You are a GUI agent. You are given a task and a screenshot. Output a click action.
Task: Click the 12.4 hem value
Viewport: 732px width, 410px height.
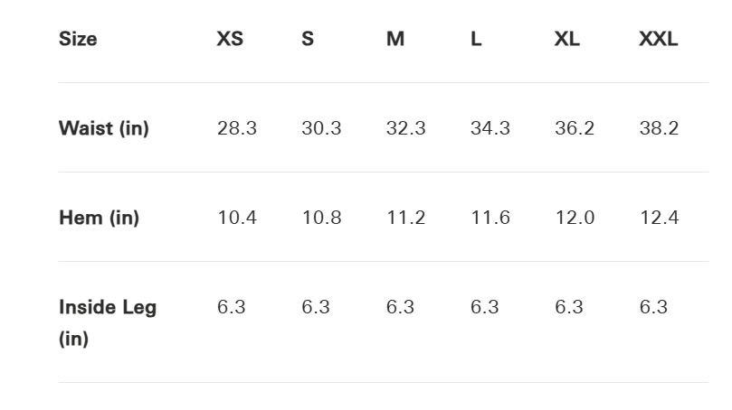click(x=659, y=218)
